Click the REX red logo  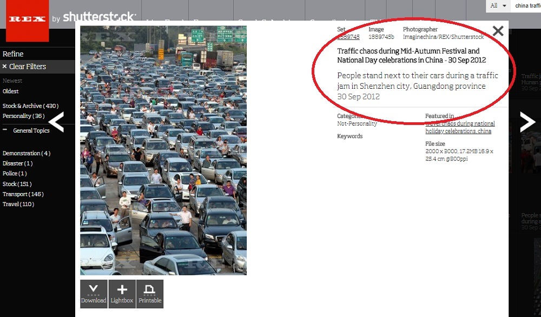27,20
